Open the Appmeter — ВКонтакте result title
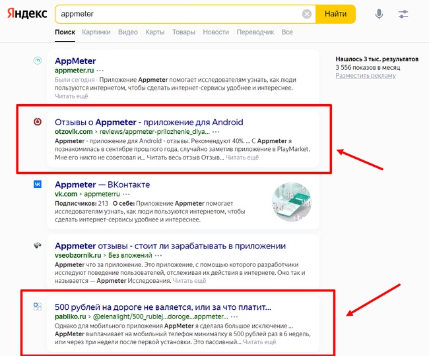429x356 pixels. click(102, 185)
